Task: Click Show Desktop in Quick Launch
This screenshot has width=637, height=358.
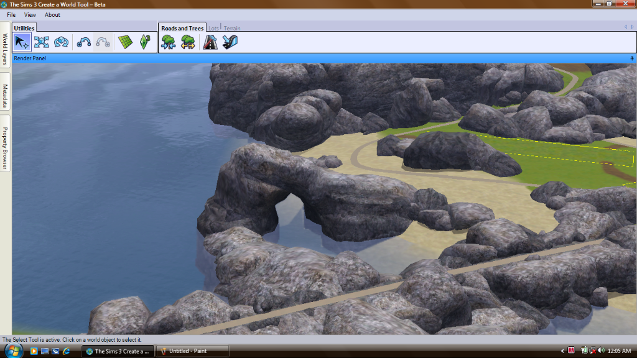Action: pyautogui.click(x=45, y=351)
